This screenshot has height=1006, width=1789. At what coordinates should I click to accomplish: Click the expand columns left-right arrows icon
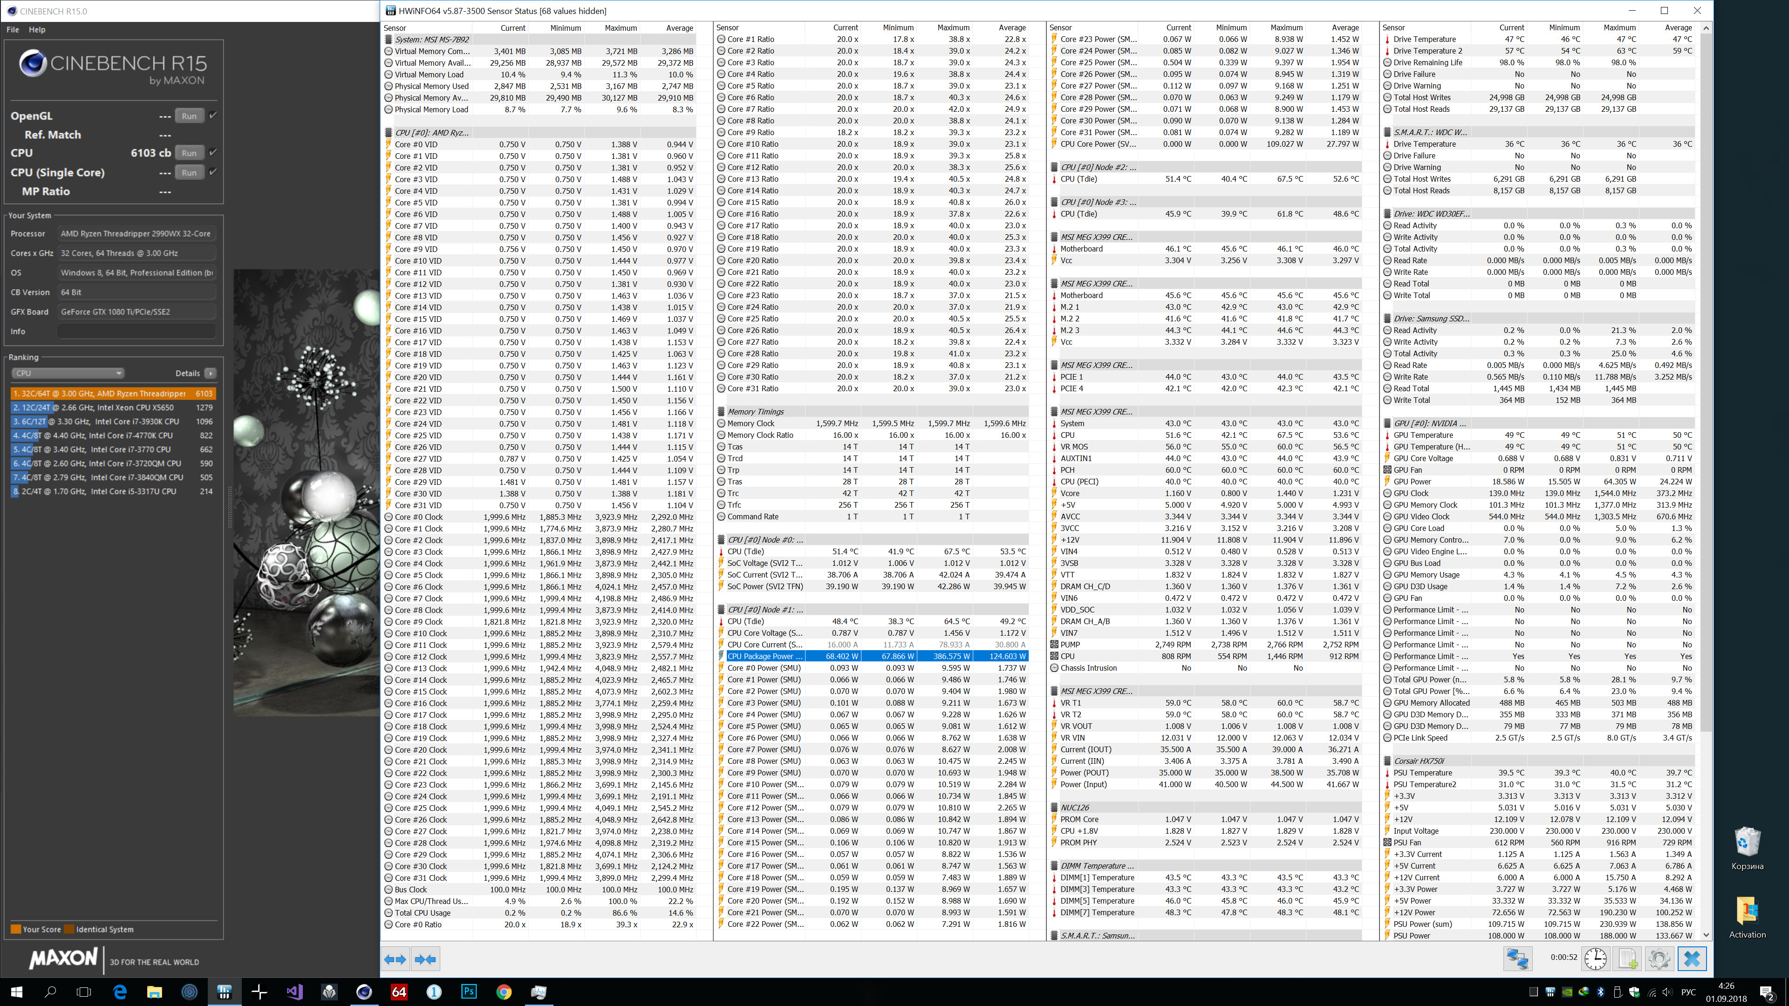pyautogui.click(x=395, y=959)
